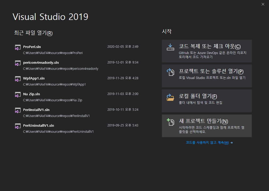Open recent solution PeriInstallV1.sln
Screen dimensions: 269x191
(x=77, y=113)
